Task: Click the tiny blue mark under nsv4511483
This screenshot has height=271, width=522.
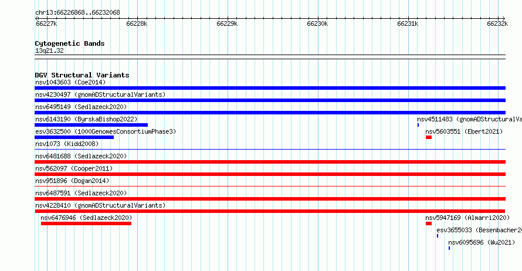Action: click(x=418, y=125)
